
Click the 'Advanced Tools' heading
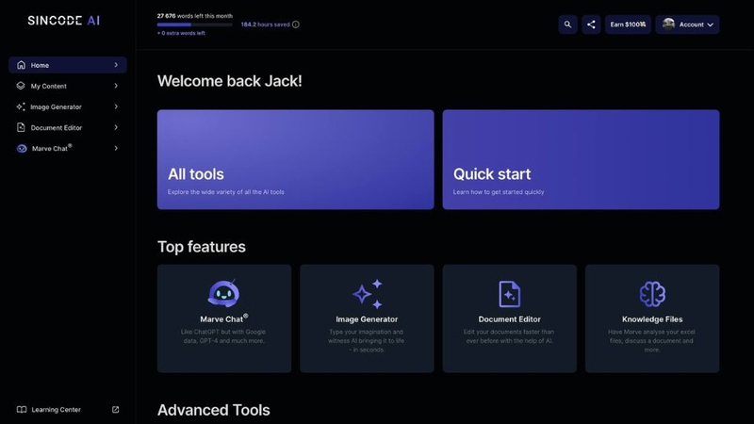click(214, 410)
